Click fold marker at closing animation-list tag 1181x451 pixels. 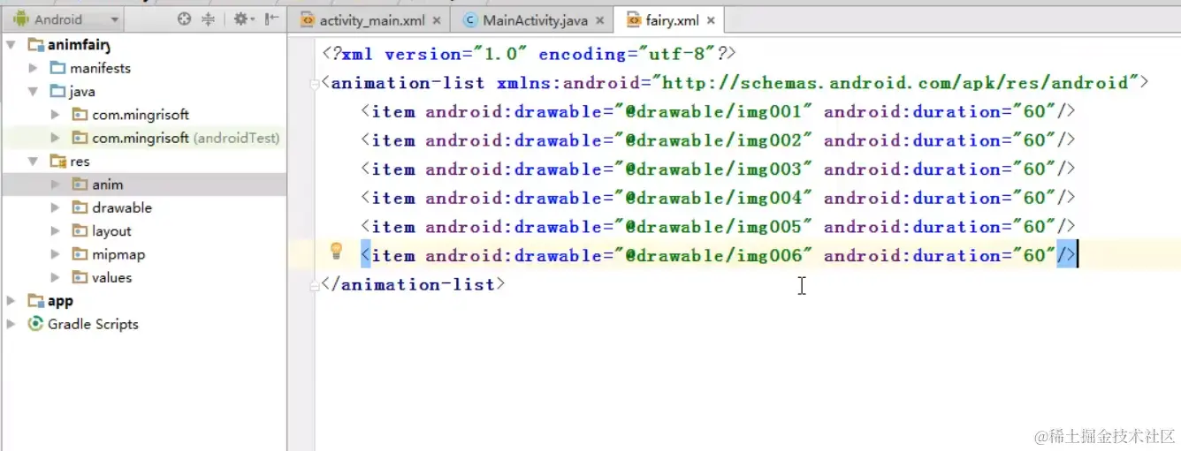tap(315, 286)
